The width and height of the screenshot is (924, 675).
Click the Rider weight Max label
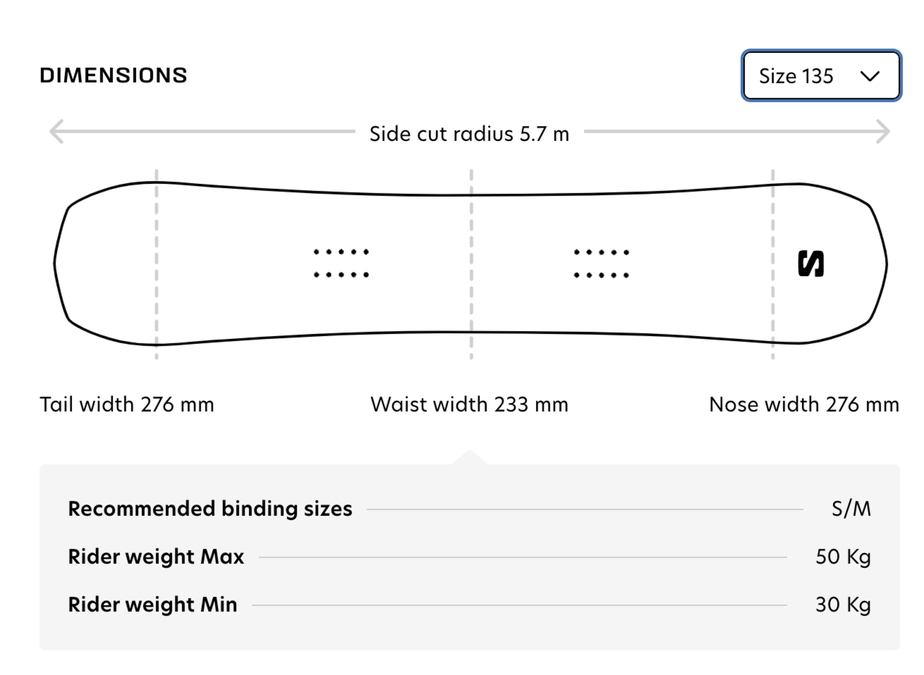[x=156, y=557]
